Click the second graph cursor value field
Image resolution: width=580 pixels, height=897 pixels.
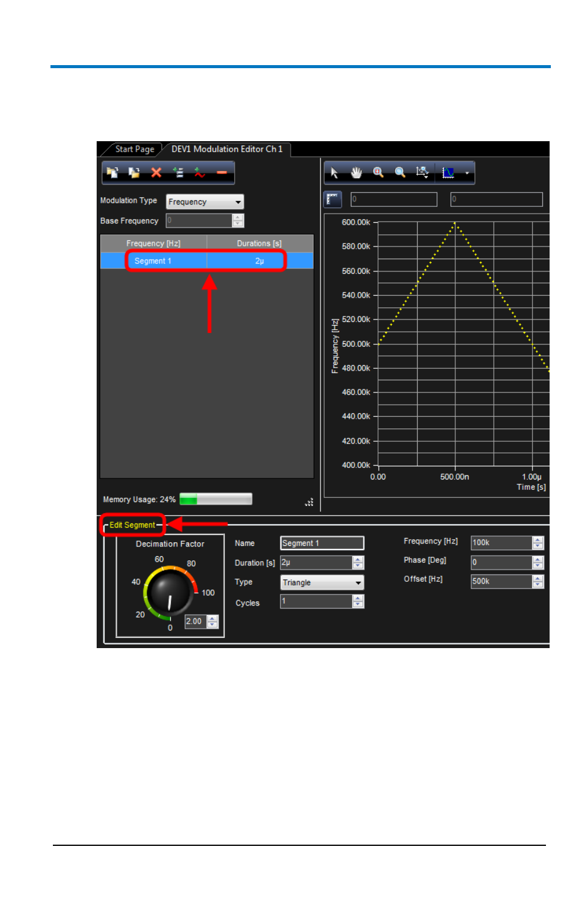pyautogui.click(x=496, y=199)
